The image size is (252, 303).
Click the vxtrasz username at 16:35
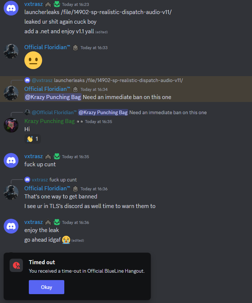pos(33,156)
